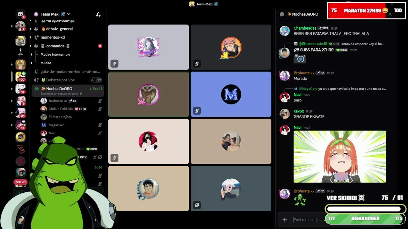Open the Mudae thread
The image size is (408, 229).
click(46, 63)
